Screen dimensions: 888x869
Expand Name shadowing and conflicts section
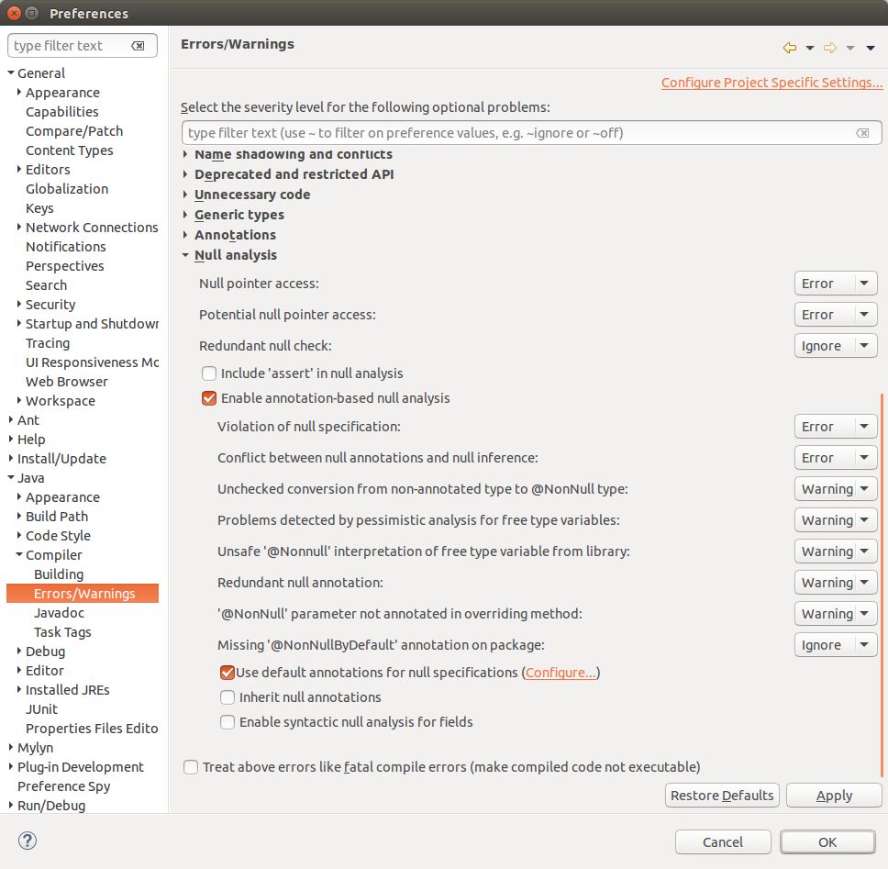click(185, 154)
